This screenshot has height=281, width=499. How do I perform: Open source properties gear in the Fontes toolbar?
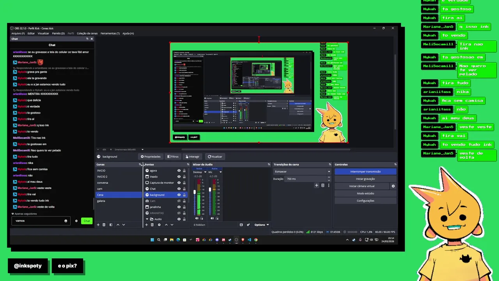[159, 225]
